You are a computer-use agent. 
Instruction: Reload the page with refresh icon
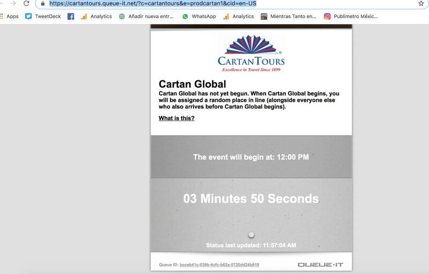point(26,3)
